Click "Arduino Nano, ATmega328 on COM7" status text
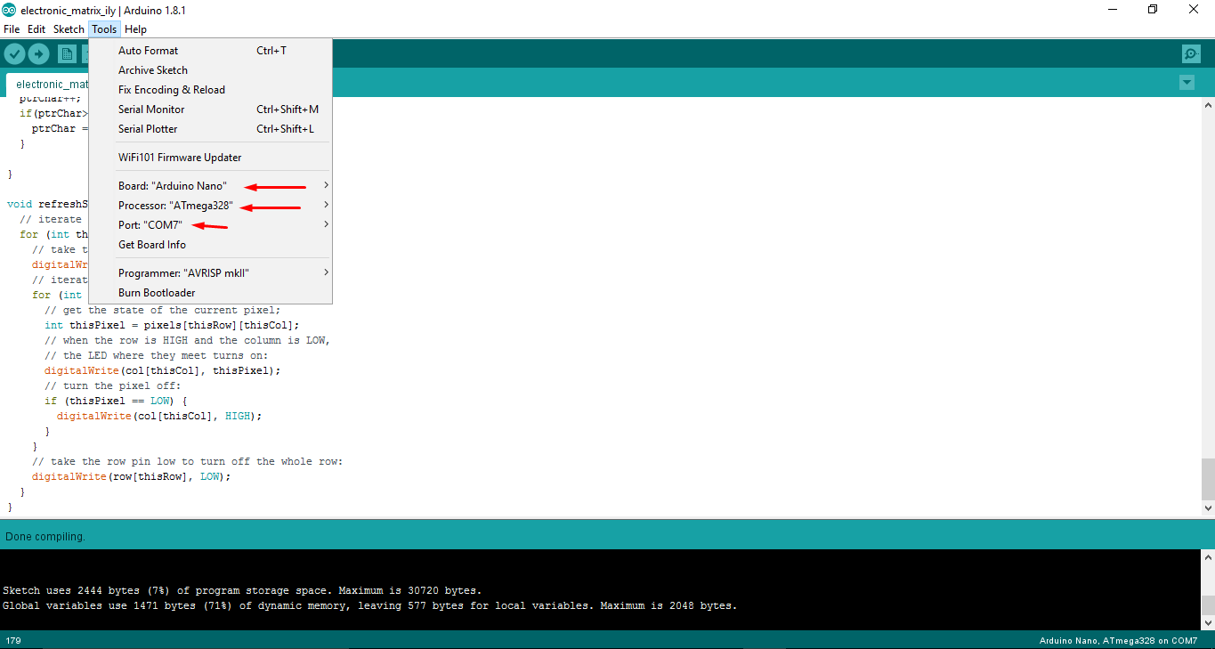Viewport: 1215px width, 649px height. tap(1118, 641)
